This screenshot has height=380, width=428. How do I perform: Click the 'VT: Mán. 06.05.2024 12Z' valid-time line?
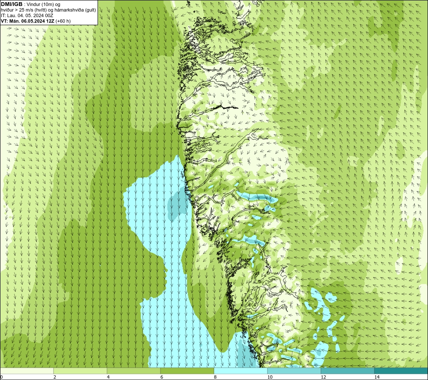[x=36, y=21]
